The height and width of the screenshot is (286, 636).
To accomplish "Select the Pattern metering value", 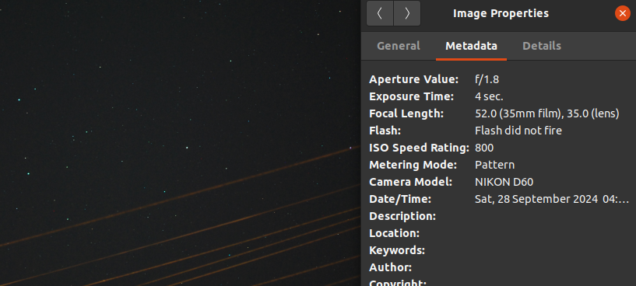I will pos(495,165).
